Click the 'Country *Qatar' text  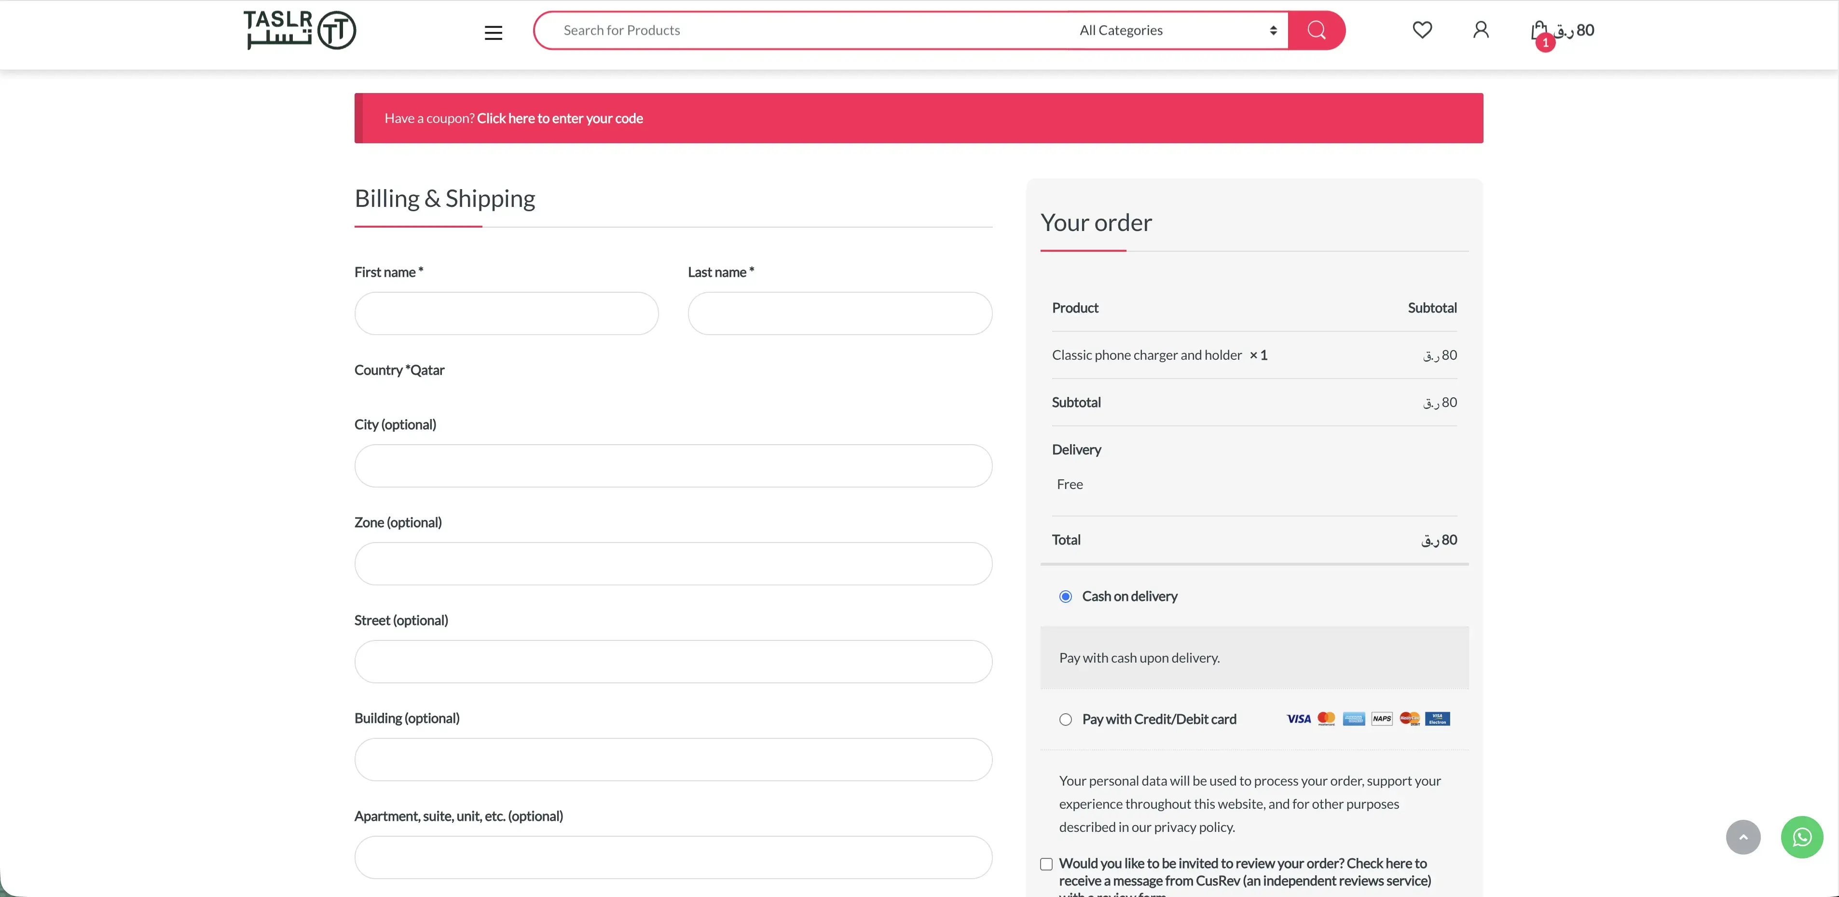[399, 370]
